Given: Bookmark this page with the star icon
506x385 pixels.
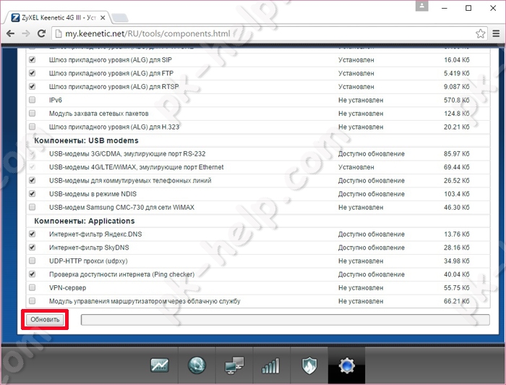Looking at the screenshot, I should coord(480,33).
